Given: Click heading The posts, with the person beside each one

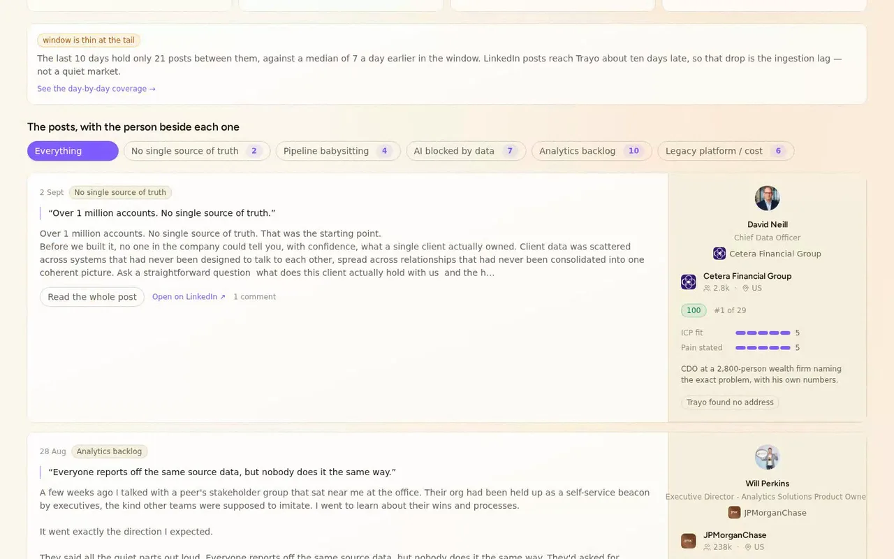Looking at the screenshot, I should pos(133,127).
